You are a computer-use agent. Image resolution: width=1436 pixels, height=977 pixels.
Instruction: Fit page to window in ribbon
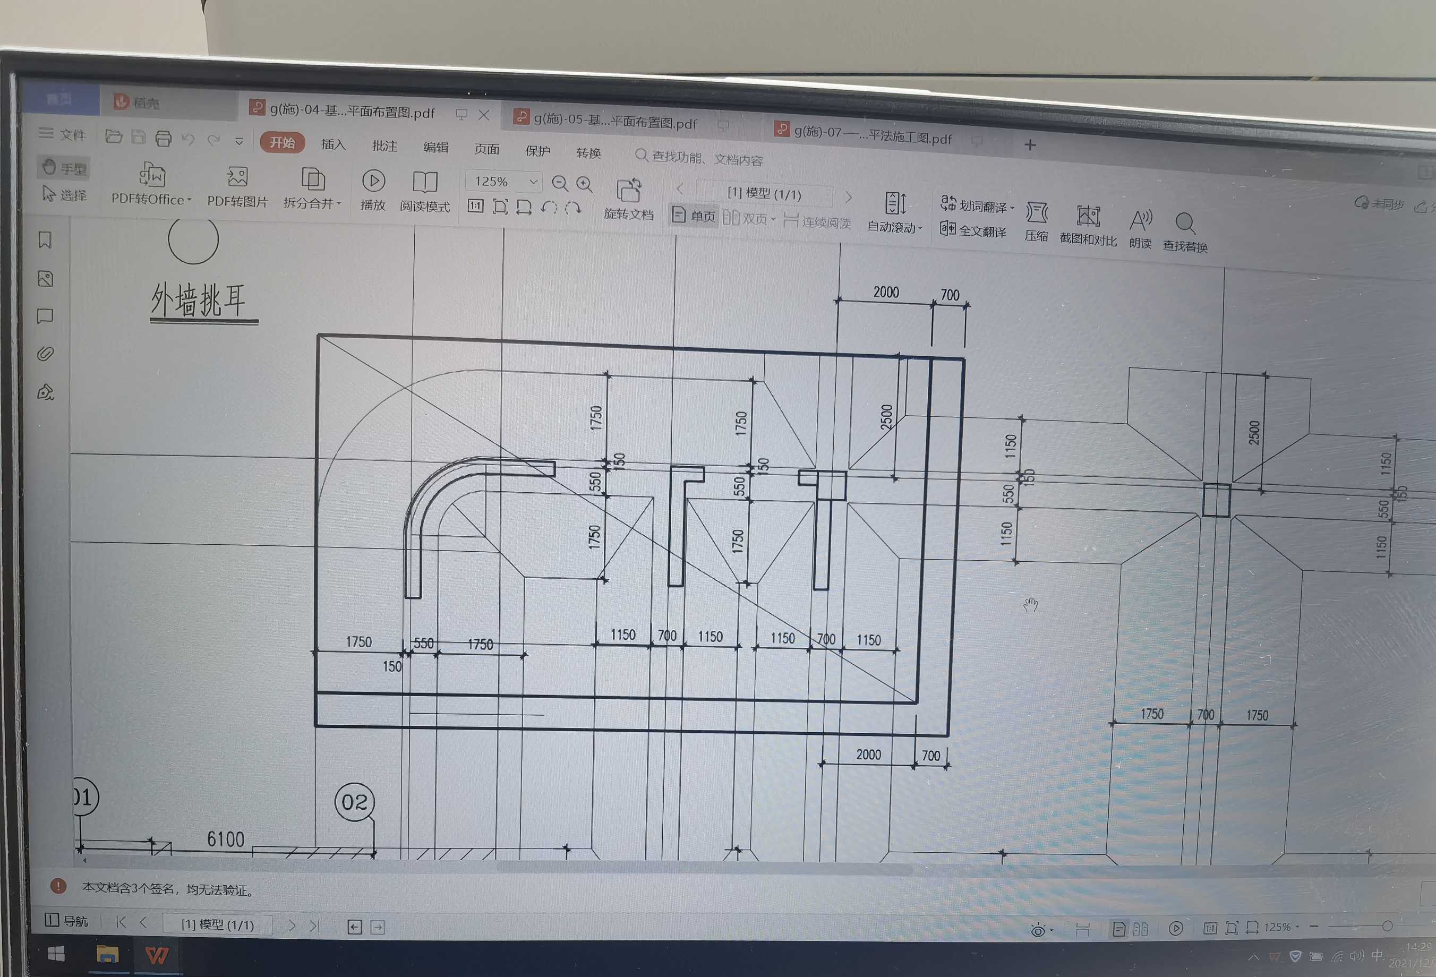[x=500, y=207]
